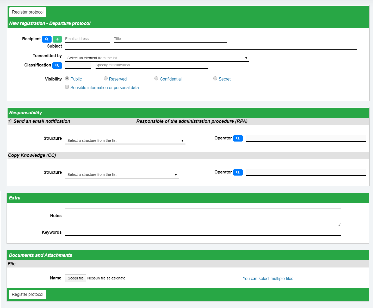The height and width of the screenshot is (308, 373).
Task: Search Copy Knowledge operator with magnifier icon
Action: pyautogui.click(x=238, y=172)
